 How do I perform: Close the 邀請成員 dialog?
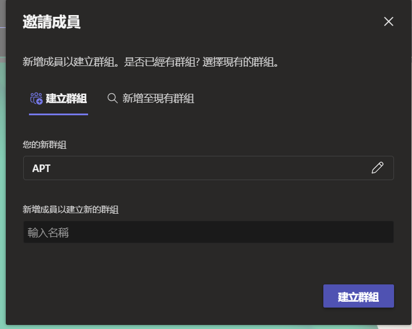(x=388, y=21)
